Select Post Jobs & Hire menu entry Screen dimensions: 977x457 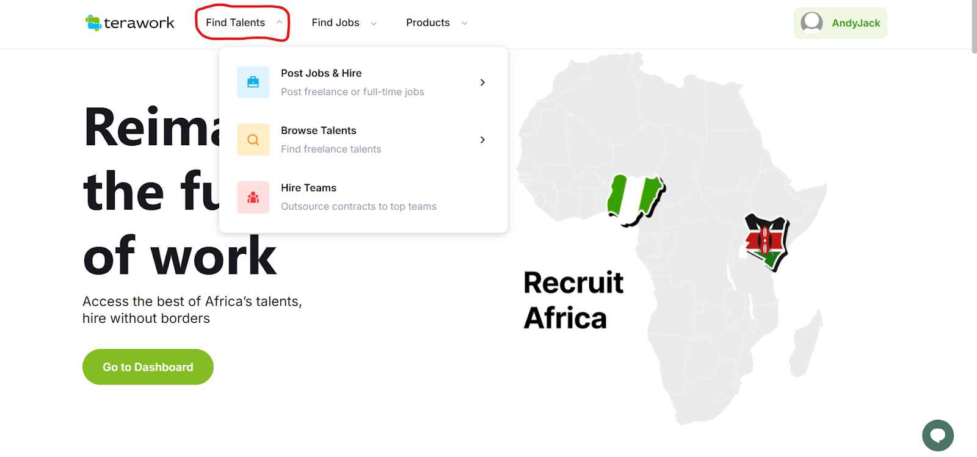(x=321, y=73)
